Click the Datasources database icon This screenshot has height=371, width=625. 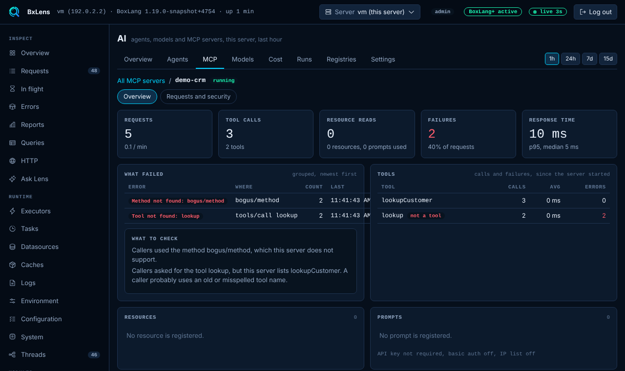(x=13, y=247)
